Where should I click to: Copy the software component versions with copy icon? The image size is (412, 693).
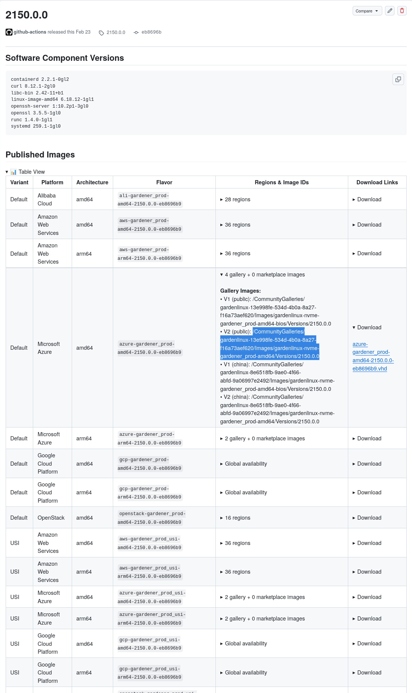pos(398,79)
